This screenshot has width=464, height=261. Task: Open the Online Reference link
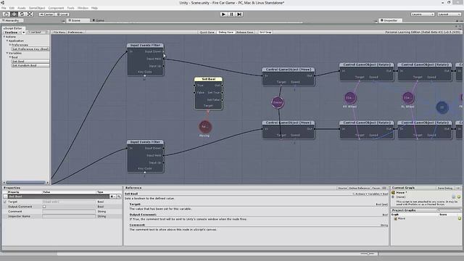pos(359,188)
